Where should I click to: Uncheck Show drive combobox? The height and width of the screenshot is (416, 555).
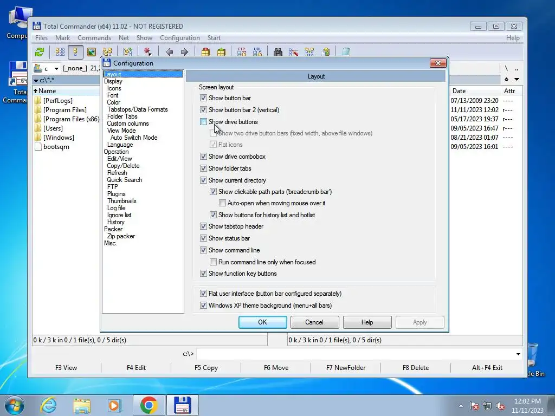click(203, 157)
